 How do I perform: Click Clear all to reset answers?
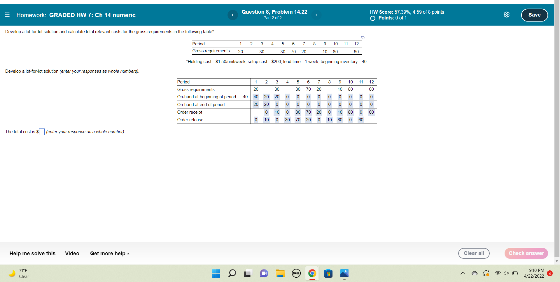click(474, 253)
